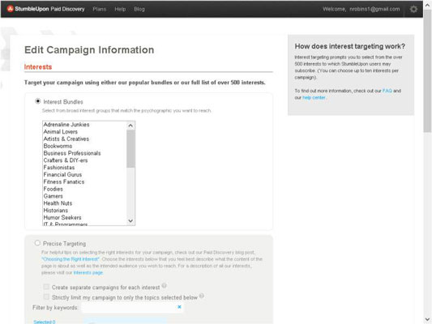This screenshot has height=324, width=432.
Task: Open the FAQ link
Action: pyautogui.click(x=387, y=91)
